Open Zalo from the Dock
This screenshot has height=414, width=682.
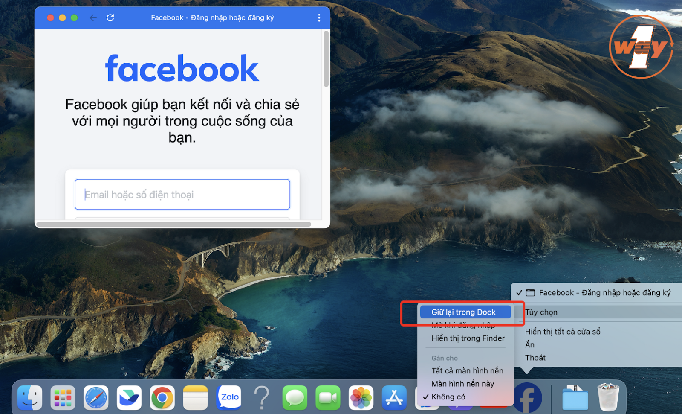229,398
